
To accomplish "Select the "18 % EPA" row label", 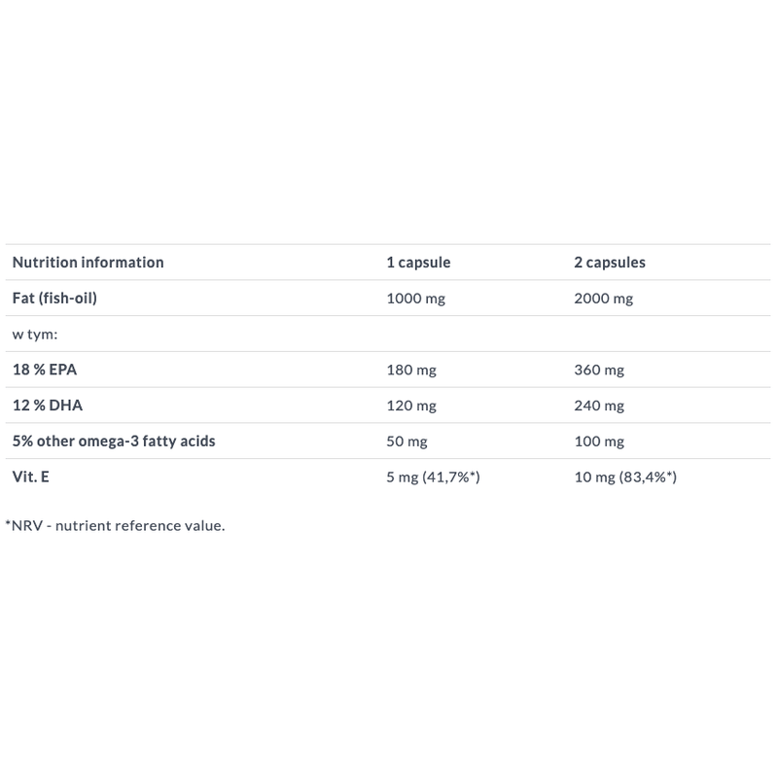I will tap(45, 370).
